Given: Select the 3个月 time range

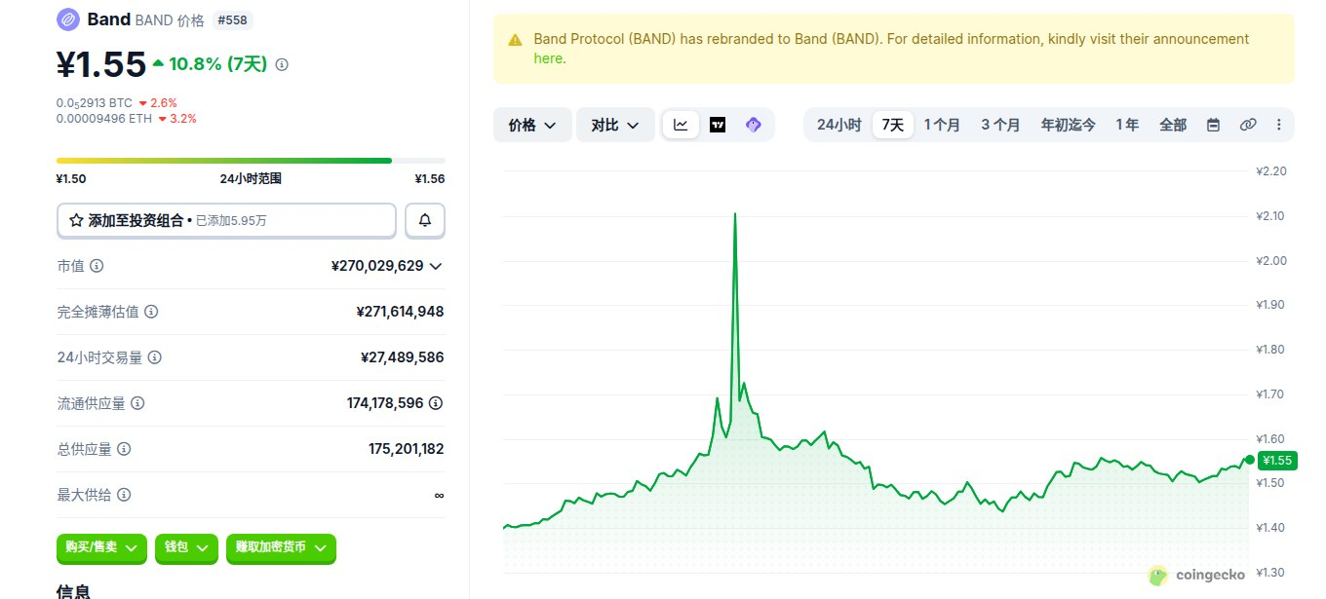Looking at the screenshot, I should coord(1000,125).
